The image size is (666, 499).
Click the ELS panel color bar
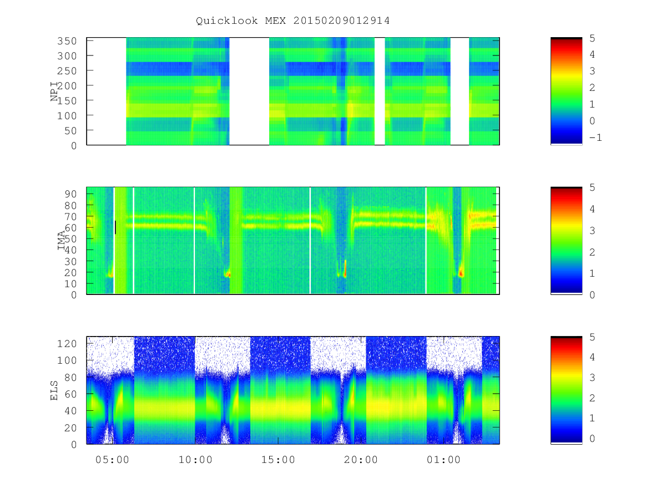point(566,390)
